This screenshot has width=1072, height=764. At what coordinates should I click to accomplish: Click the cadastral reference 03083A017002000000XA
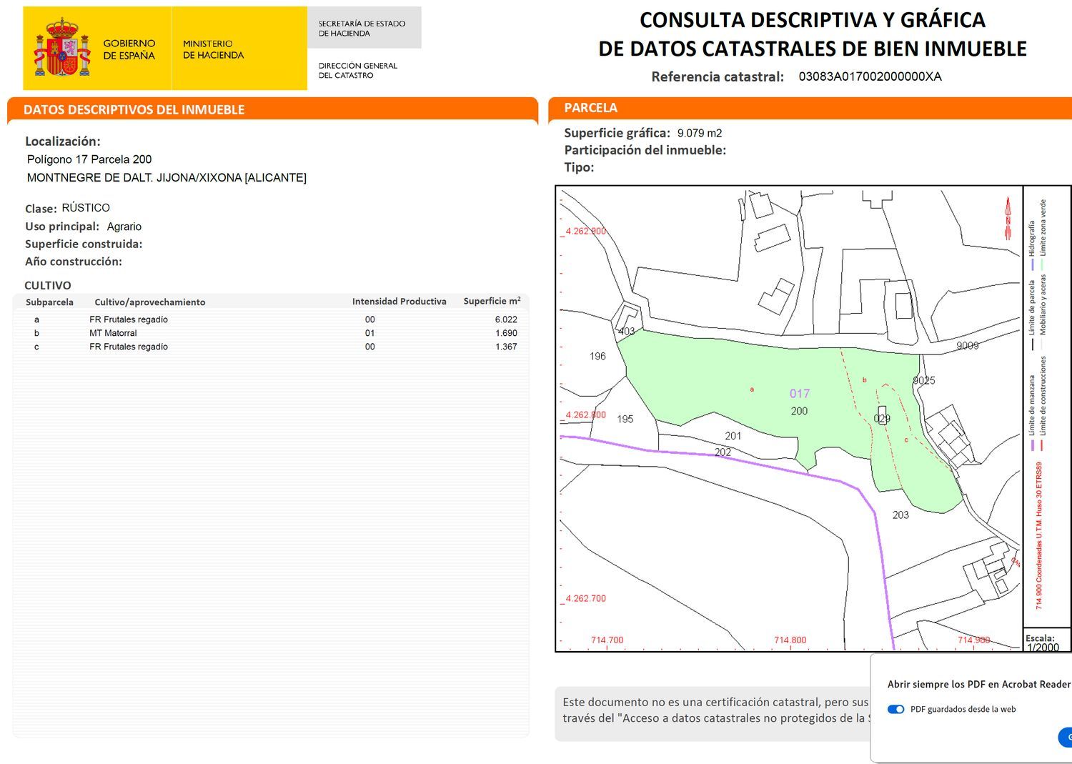click(870, 76)
